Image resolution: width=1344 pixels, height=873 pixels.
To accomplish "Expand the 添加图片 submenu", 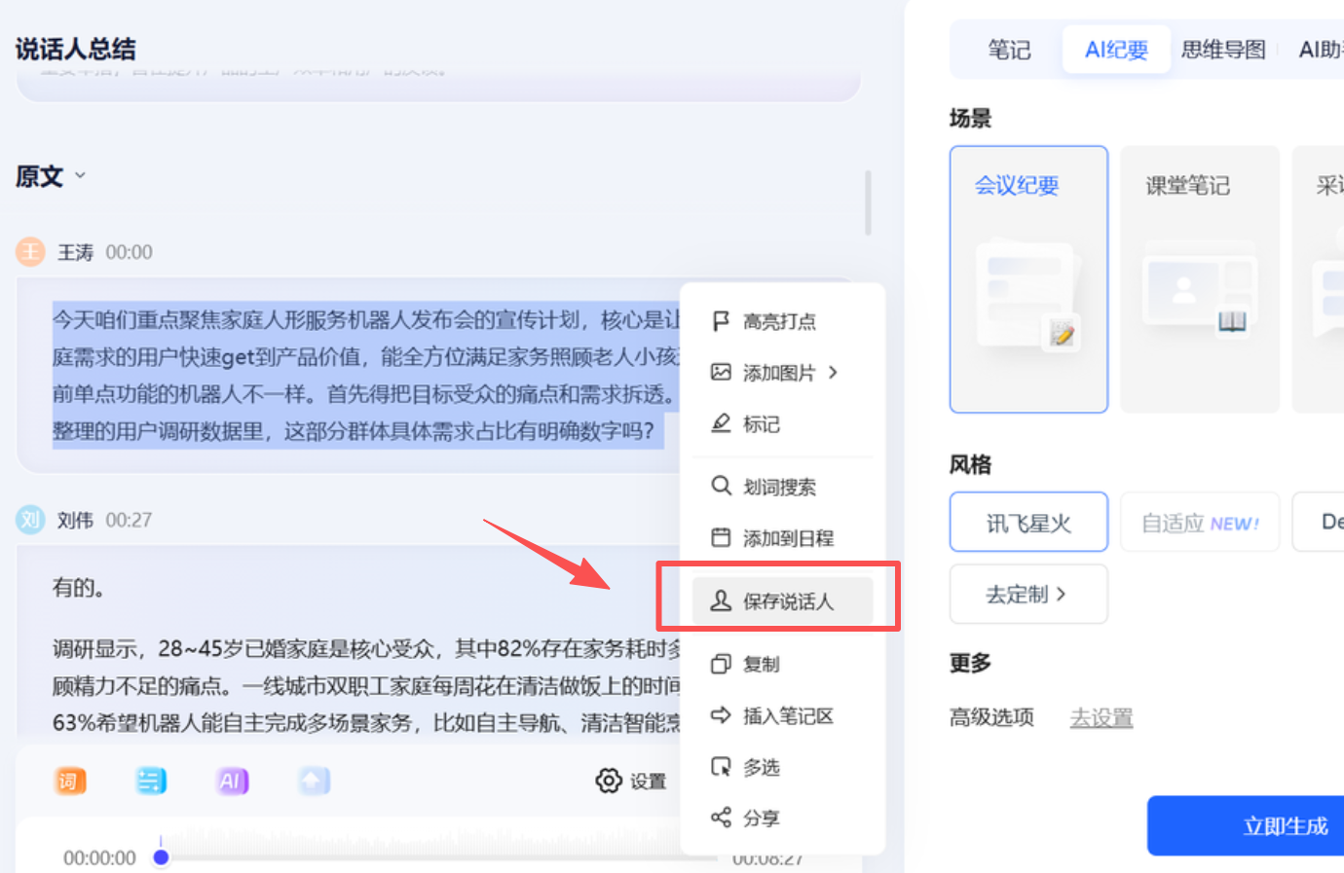I will [833, 373].
